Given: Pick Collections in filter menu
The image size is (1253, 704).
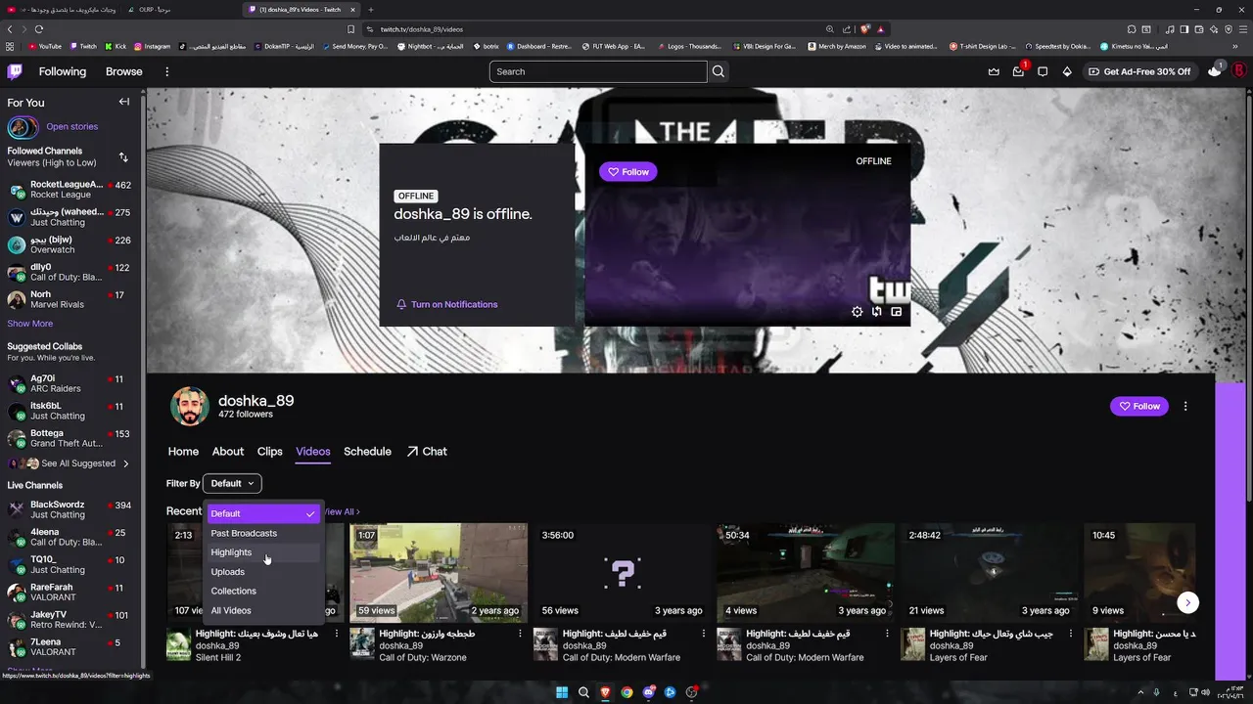Looking at the screenshot, I should (x=262, y=591).
